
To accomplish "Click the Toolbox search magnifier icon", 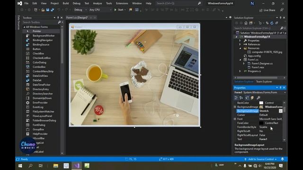I will (x=59, y=22).
